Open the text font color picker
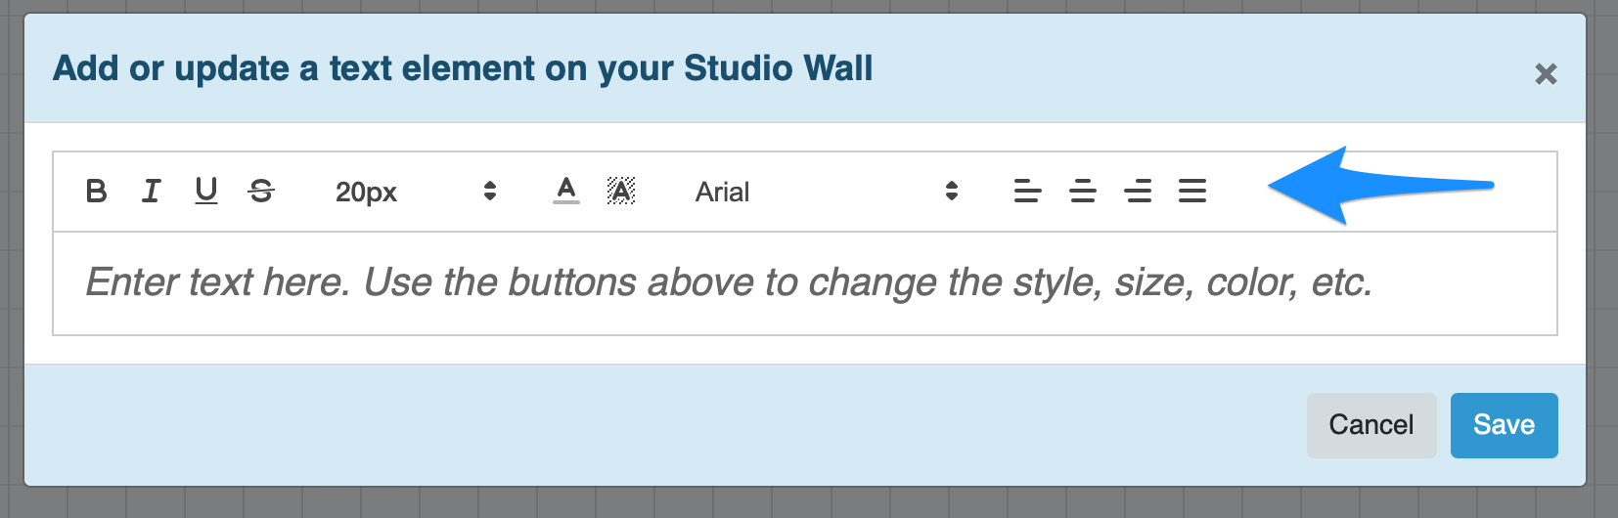Viewport: 1618px width, 518px height. (x=566, y=191)
